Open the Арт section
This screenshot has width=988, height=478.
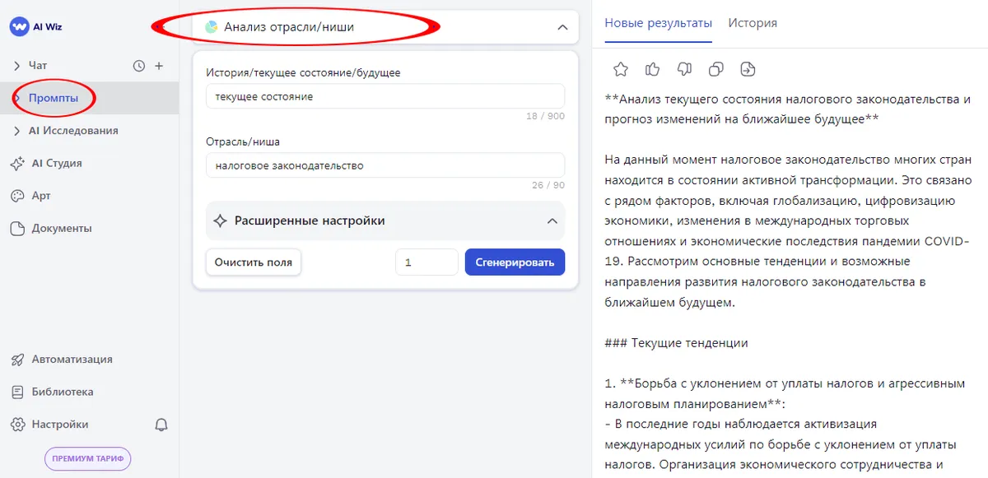pyautogui.click(x=48, y=196)
